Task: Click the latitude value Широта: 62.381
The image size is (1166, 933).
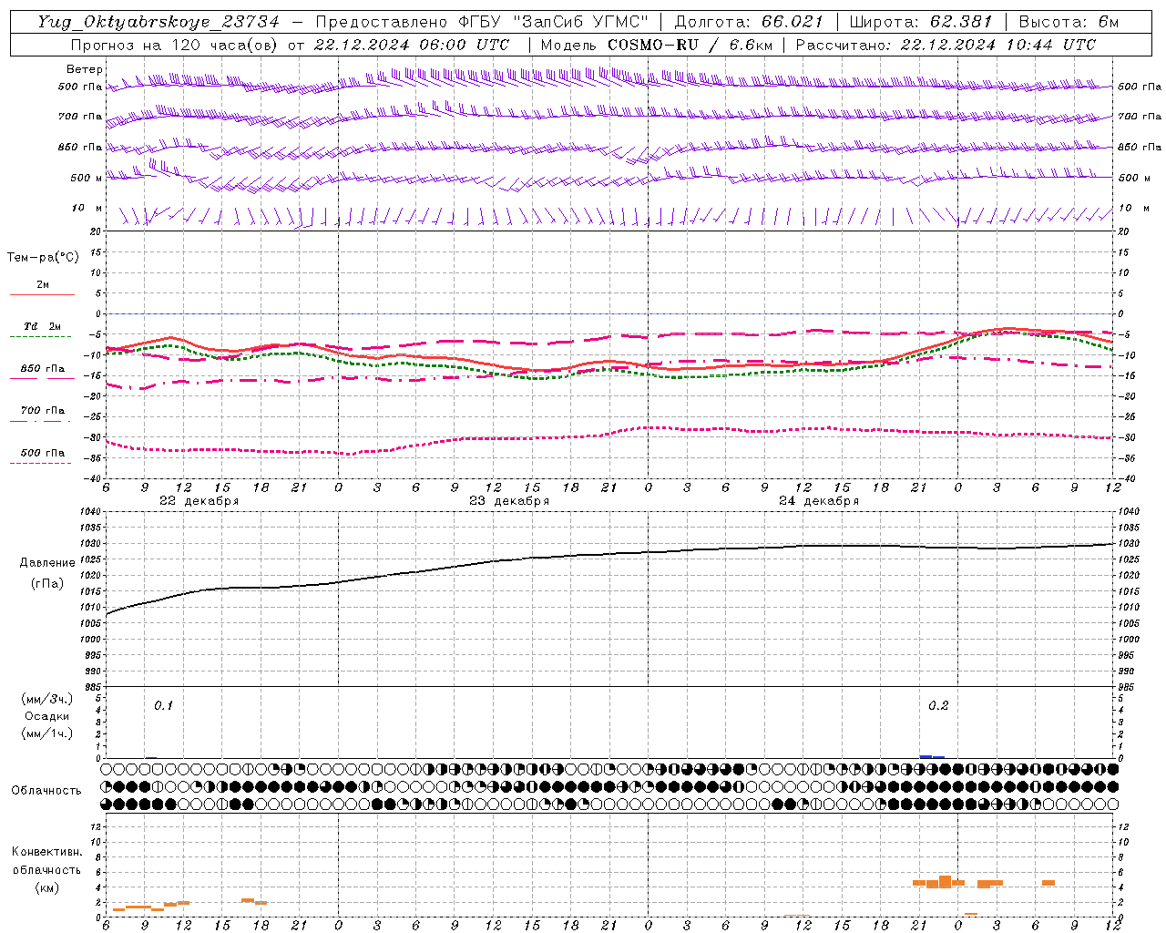Action: pyautogui.click(x=920, y=22)
